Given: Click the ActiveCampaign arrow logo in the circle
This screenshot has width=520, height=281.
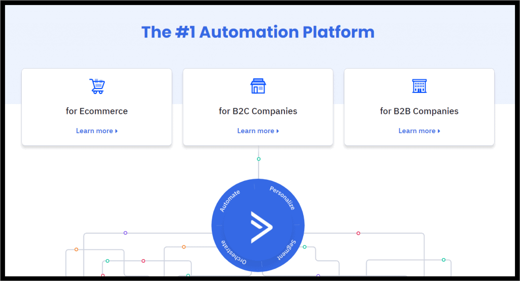Looking at the screenshot, I should point(262,227).
